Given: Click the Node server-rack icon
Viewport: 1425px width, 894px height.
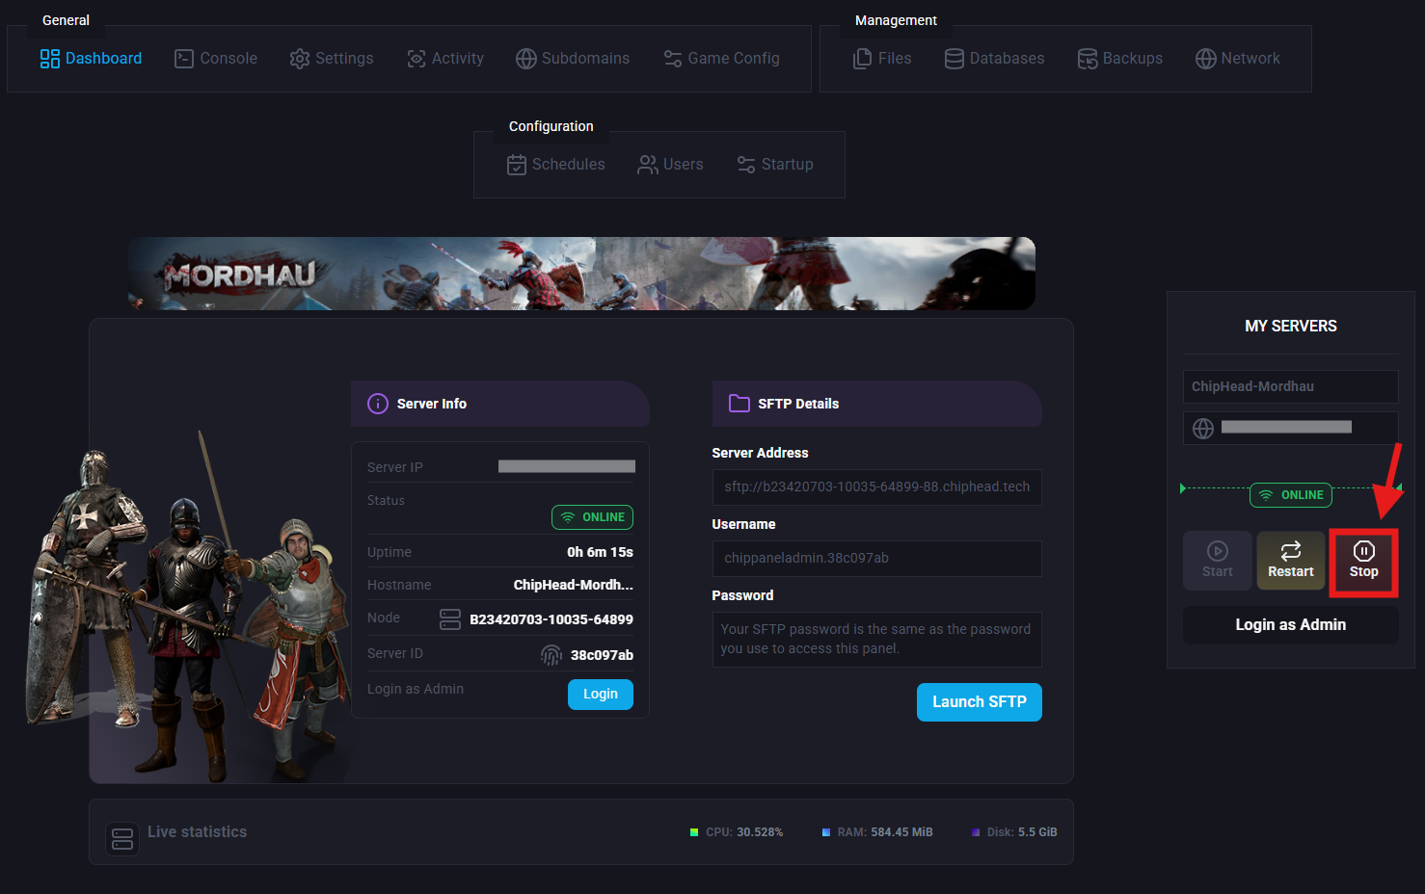Looking at the screenshot, I should tap(450, 619).
